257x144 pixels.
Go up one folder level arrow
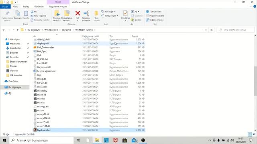click(x=18, y=30)
